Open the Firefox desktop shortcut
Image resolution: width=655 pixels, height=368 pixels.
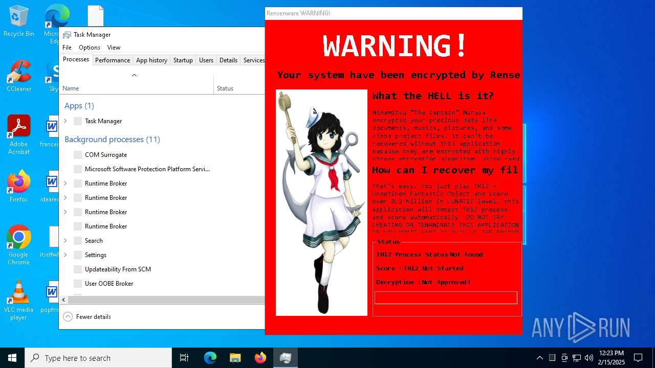click(x=19, y=187)
